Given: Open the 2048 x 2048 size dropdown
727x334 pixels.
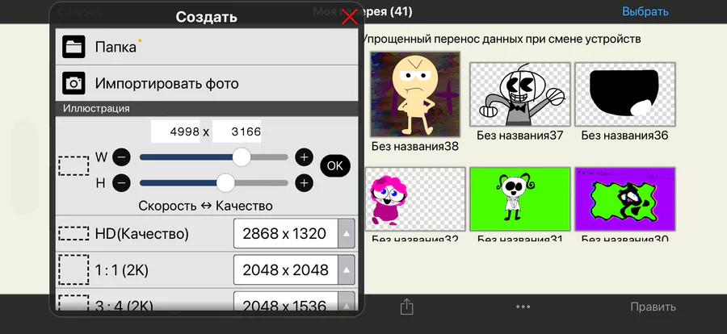Looking at the screenshot, I should [294, 269].
